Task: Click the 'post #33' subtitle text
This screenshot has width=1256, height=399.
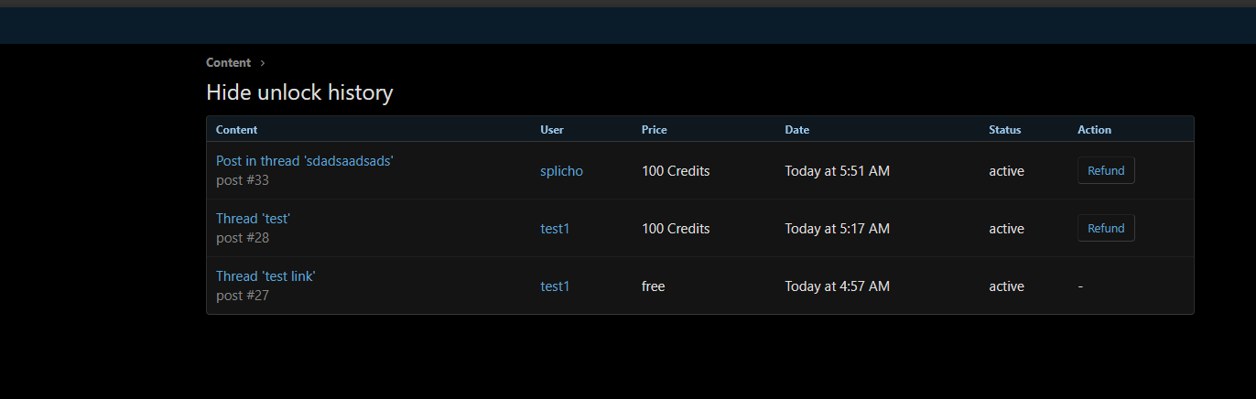Action: 243,180
